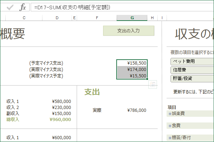Select column C header
The image size is (214, 142).
[24, 18]
